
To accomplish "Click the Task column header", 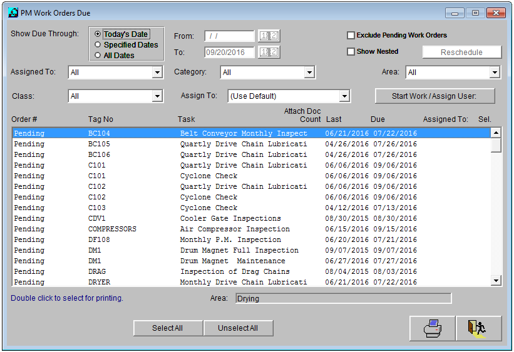I will point(186,119).
